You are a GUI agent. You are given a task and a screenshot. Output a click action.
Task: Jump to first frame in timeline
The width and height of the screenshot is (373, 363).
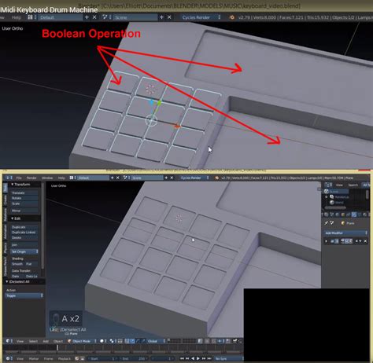182,358
